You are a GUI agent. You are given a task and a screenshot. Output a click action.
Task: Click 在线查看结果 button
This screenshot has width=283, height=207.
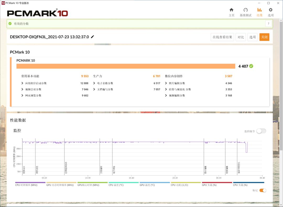coord(222,37)
